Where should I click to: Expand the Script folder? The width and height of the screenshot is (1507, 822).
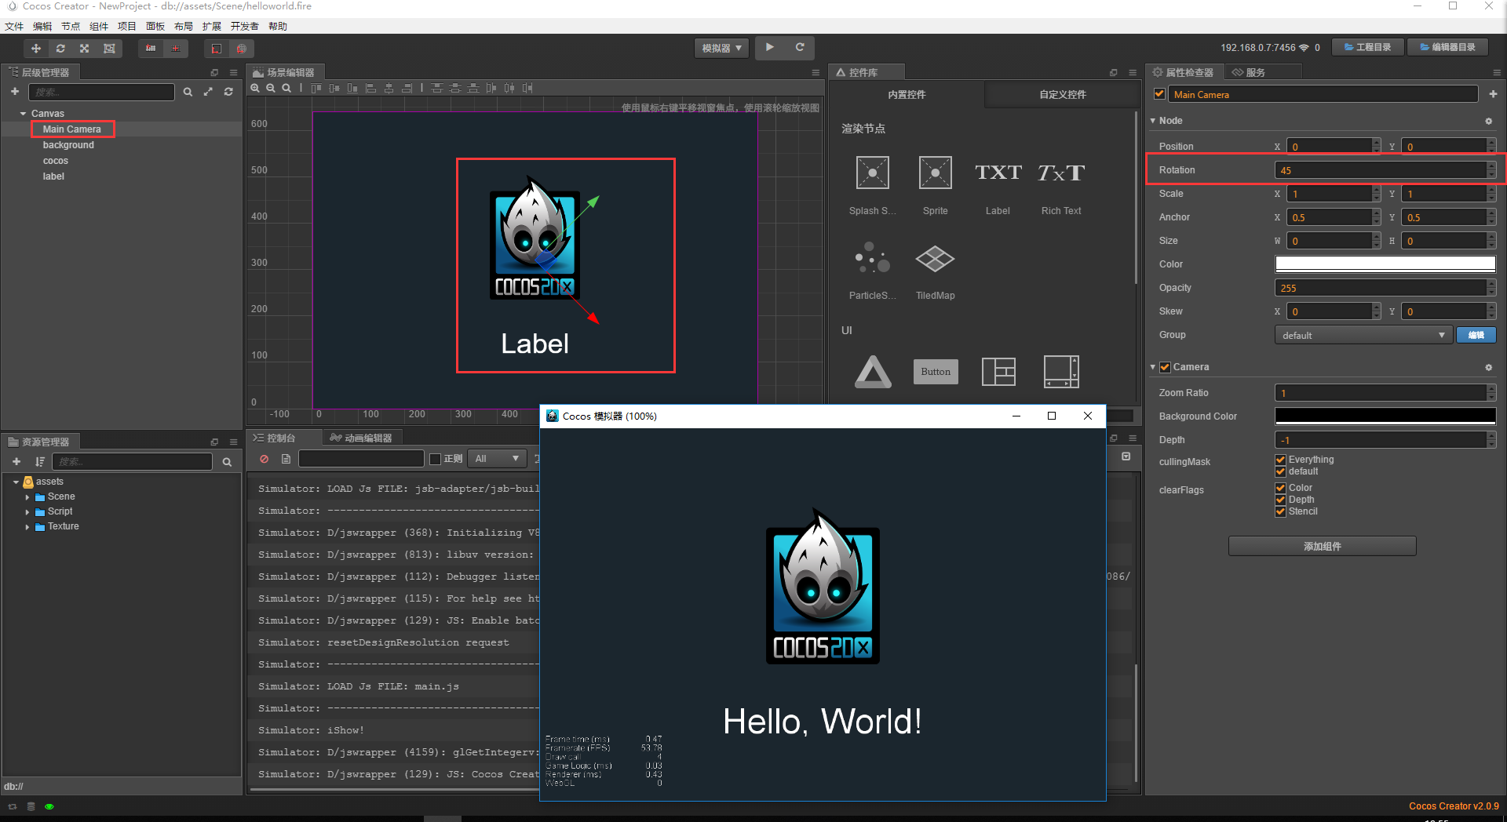pyautogui.click(x=27, y=512)
